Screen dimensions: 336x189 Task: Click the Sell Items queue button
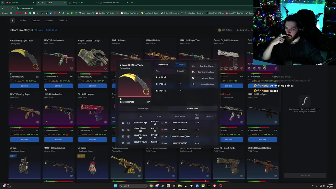(305, 176)
